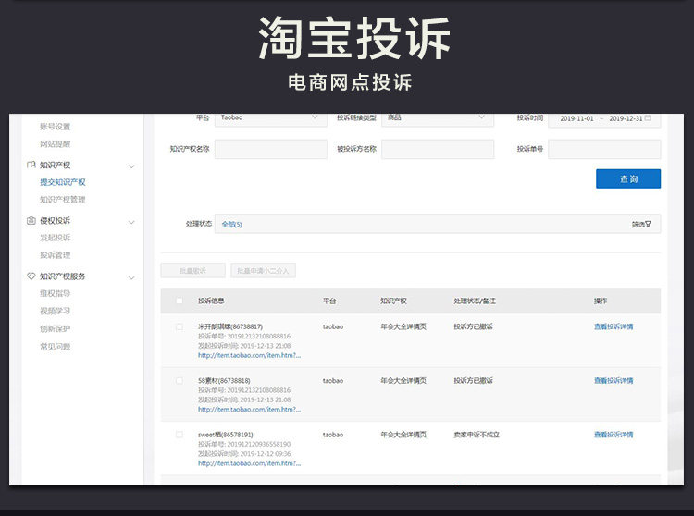The width and height of the screenshot is (694, 516).
Task: Click the 投诉单号 input field
Action: [x=604, y=149]
